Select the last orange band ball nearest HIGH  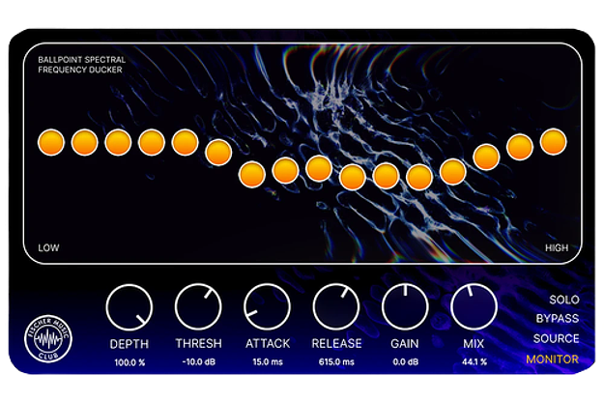(554, 142)
